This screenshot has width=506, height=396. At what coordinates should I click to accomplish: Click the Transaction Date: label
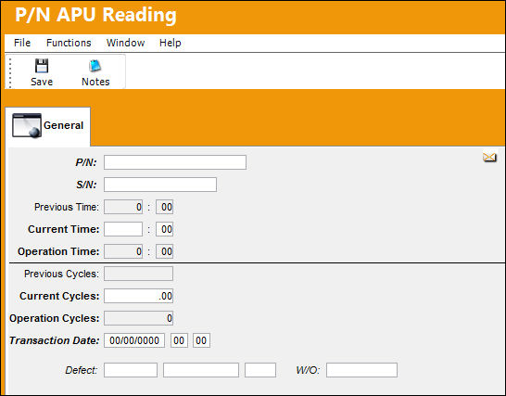54,340
